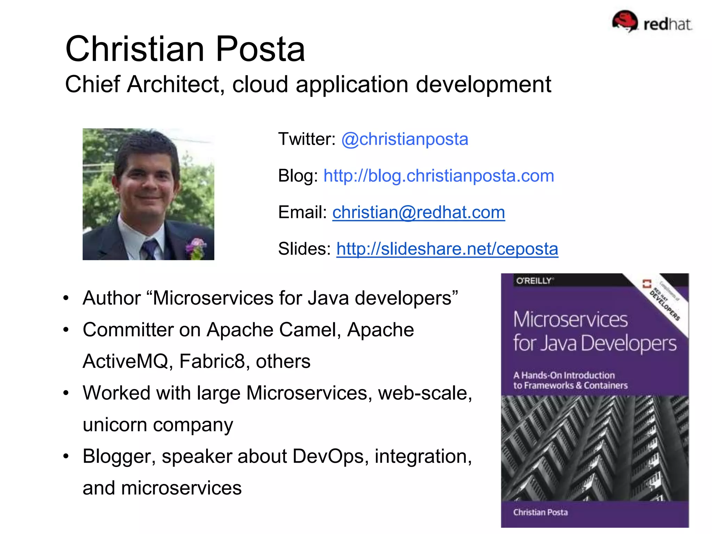Open the blog.christianposta.com link
712x534 pixels.
pos(439,176)
